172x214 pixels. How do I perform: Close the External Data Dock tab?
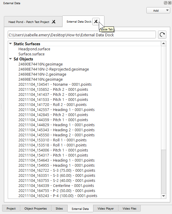pyautogui.click(x=96, y=21)
